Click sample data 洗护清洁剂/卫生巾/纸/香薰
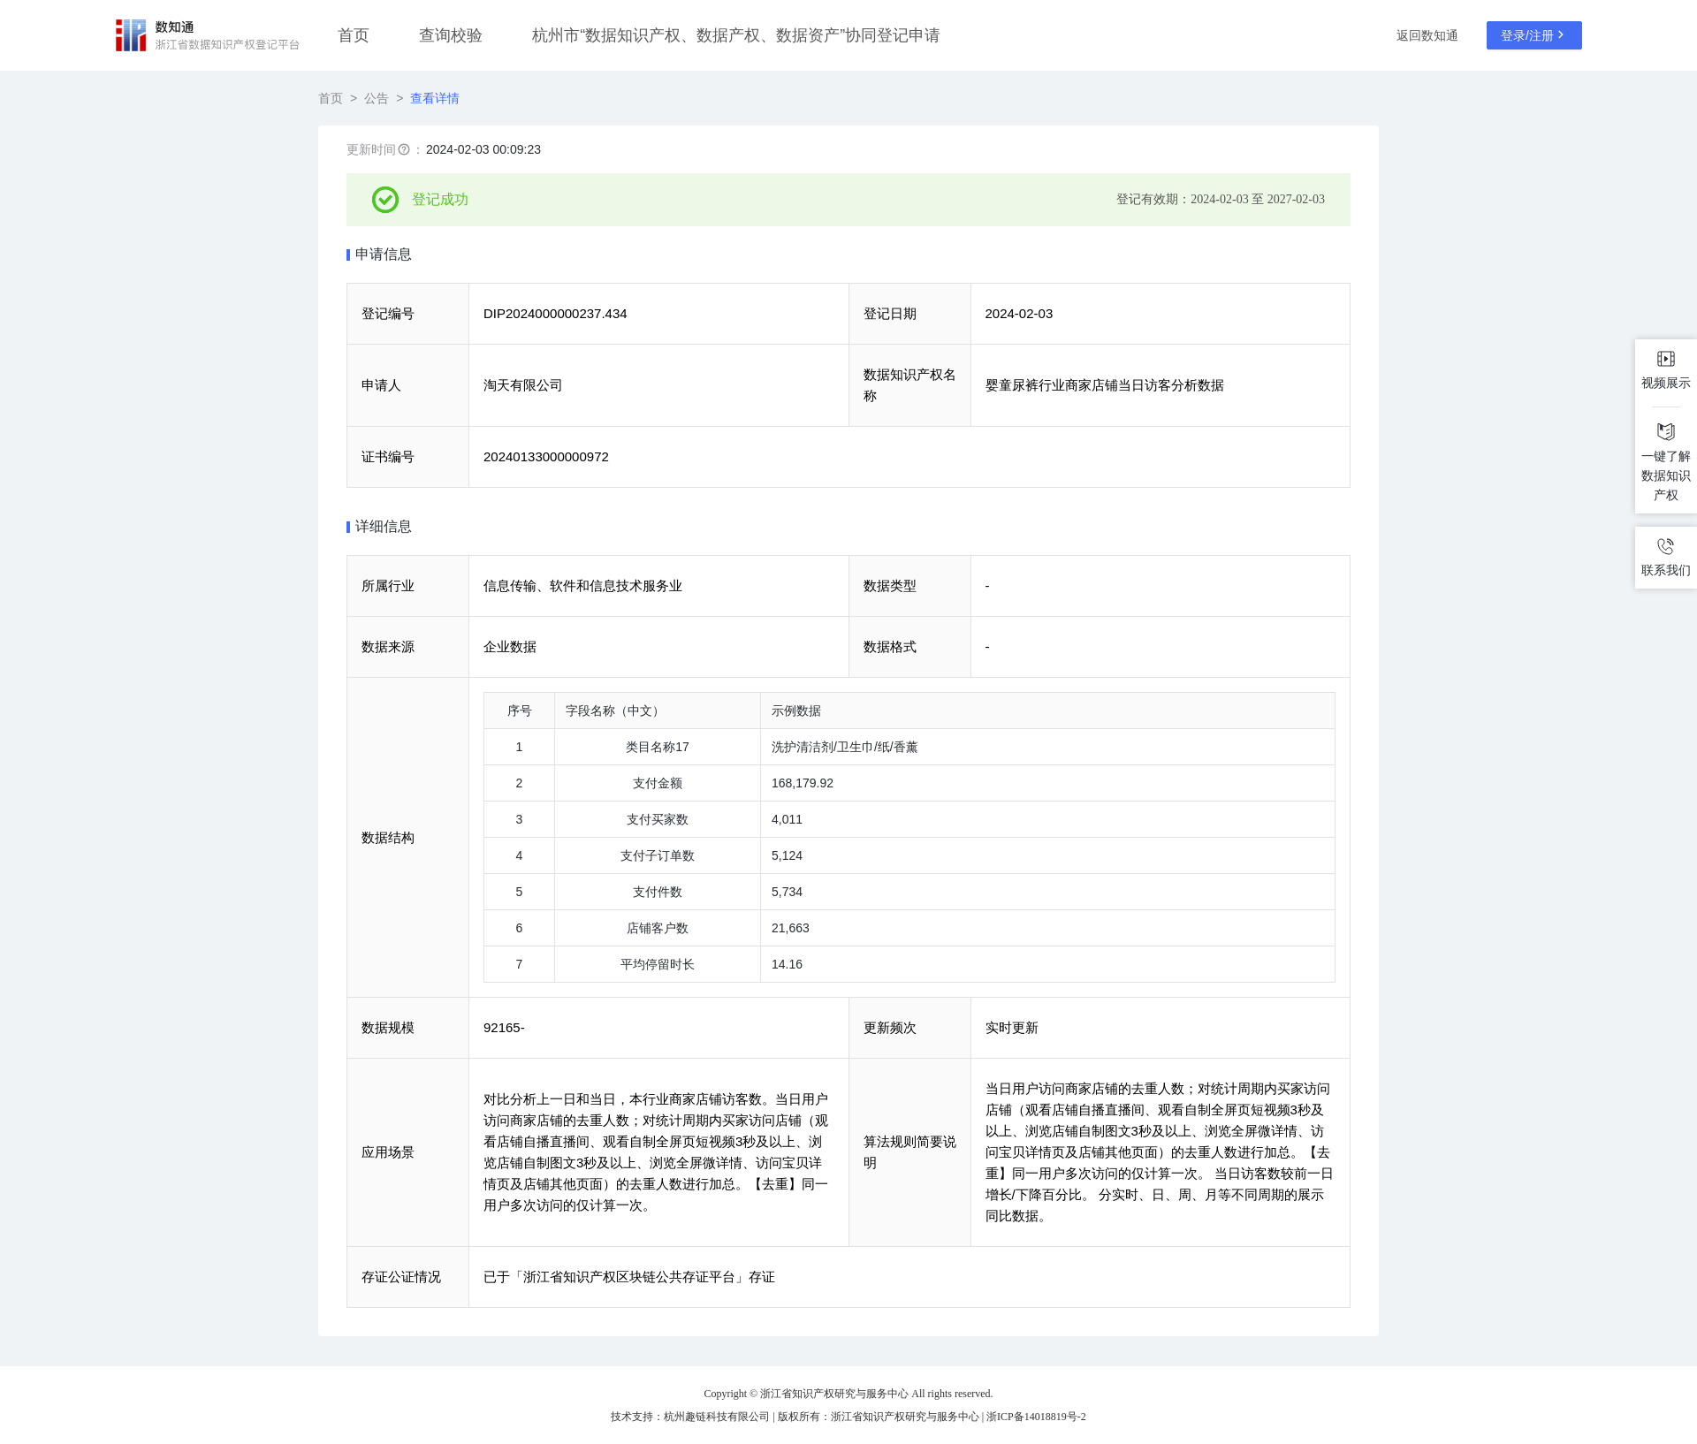This screenshot has width=1697, height=1444. 844,747
